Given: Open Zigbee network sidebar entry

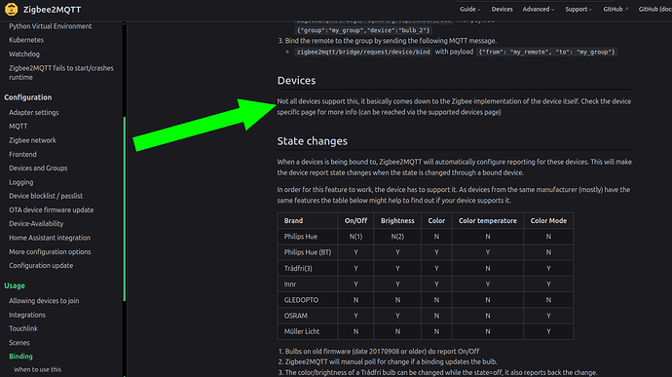Looking at the screenshot, I should (32, 140).
